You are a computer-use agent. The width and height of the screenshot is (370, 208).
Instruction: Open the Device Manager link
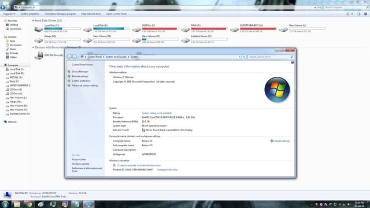[x=80, y=72]
